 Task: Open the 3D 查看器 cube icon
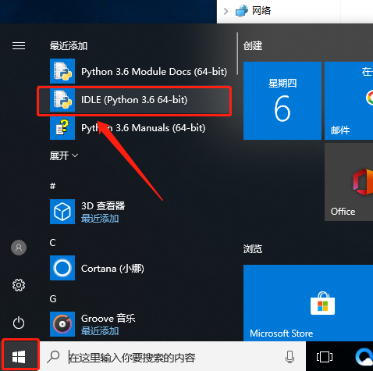pyautogui.click(x=62, y=212)
